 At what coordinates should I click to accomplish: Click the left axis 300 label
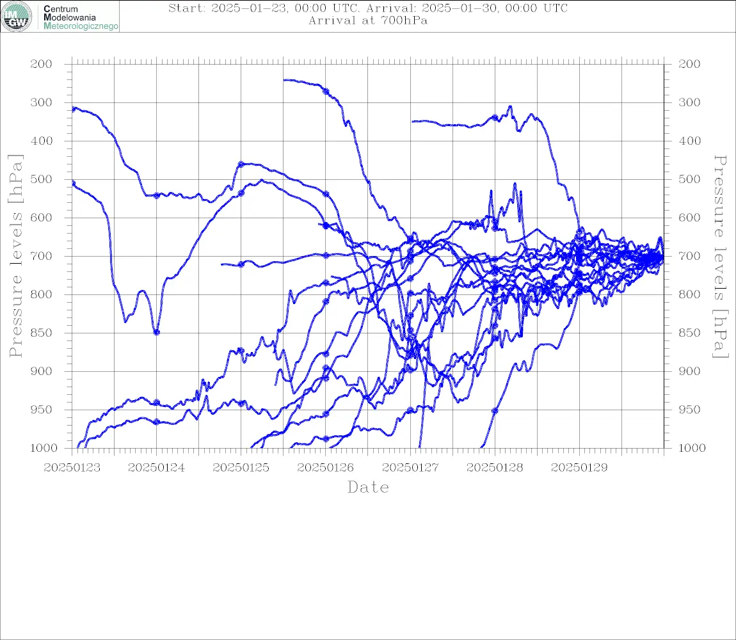42,102
